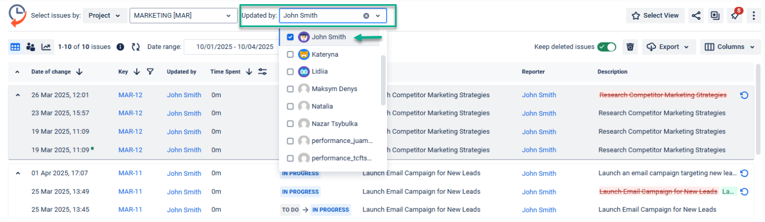Click the Select View button

click(x=655, y=16)
